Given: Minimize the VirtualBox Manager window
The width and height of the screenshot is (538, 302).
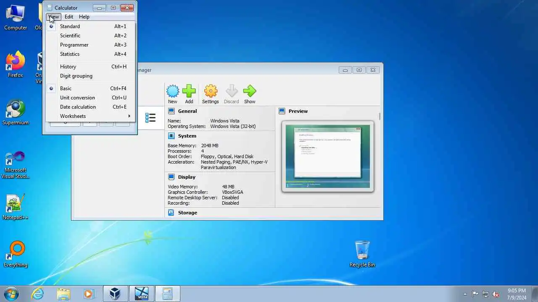Looking at the screenshot, I should click(x=345, y=70).
